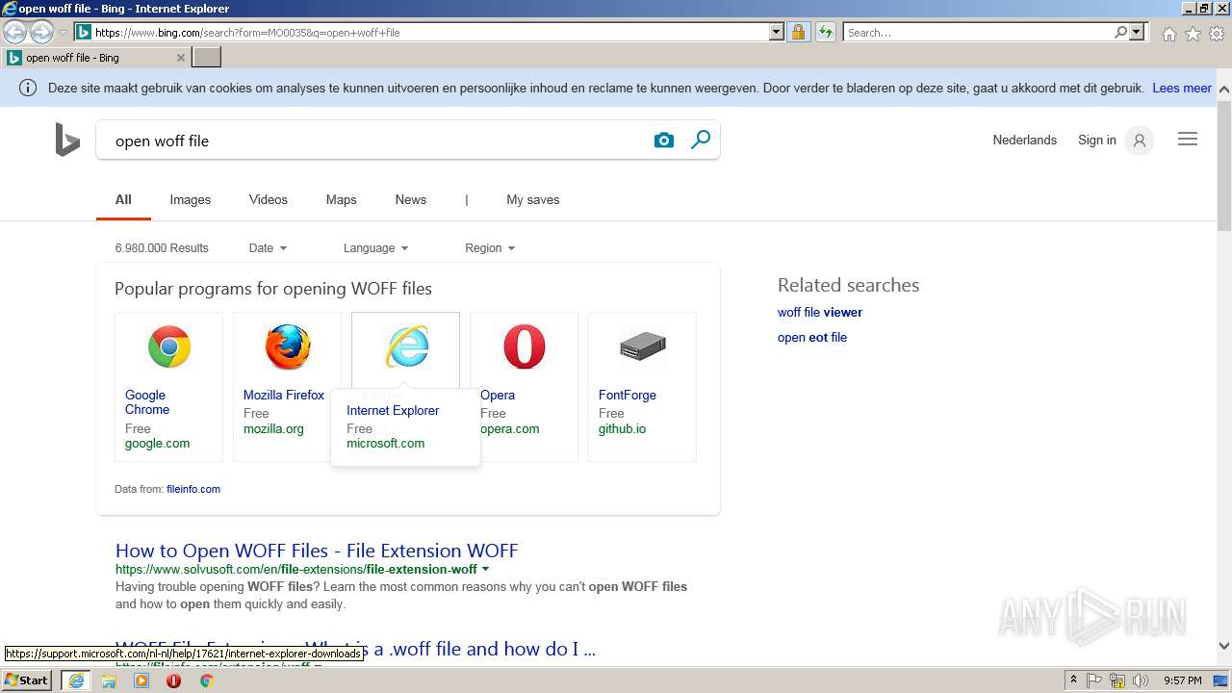Click the Lees meer cookie link
The image size is (1232, 693).
(1182, 88)
